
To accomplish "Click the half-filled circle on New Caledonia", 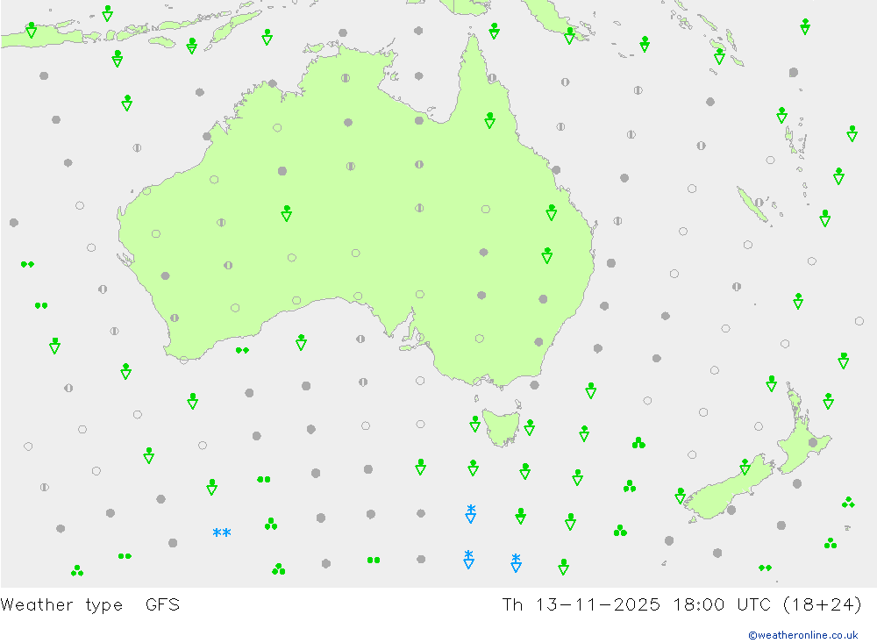I will (x=759, y=203).
